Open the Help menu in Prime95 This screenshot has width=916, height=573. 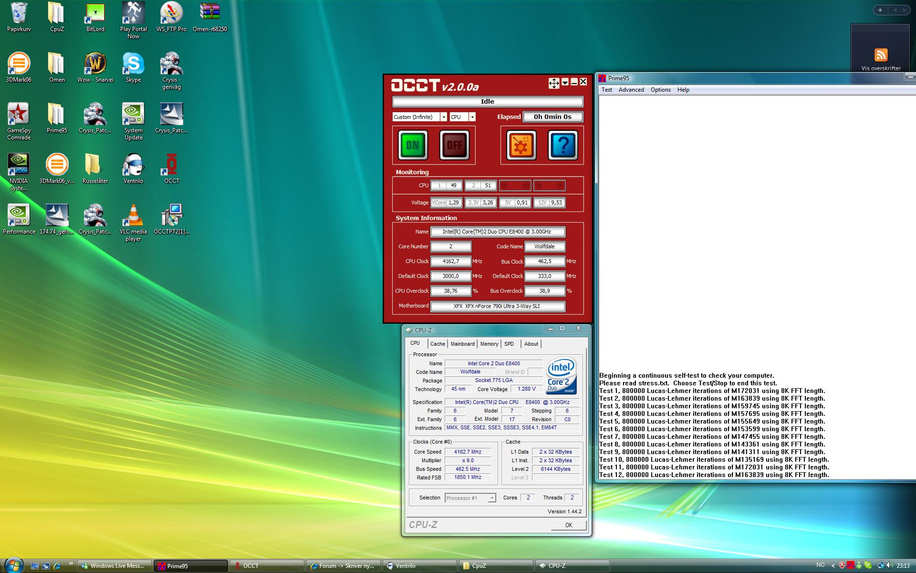pyautogui.click(x=683, y=90)
